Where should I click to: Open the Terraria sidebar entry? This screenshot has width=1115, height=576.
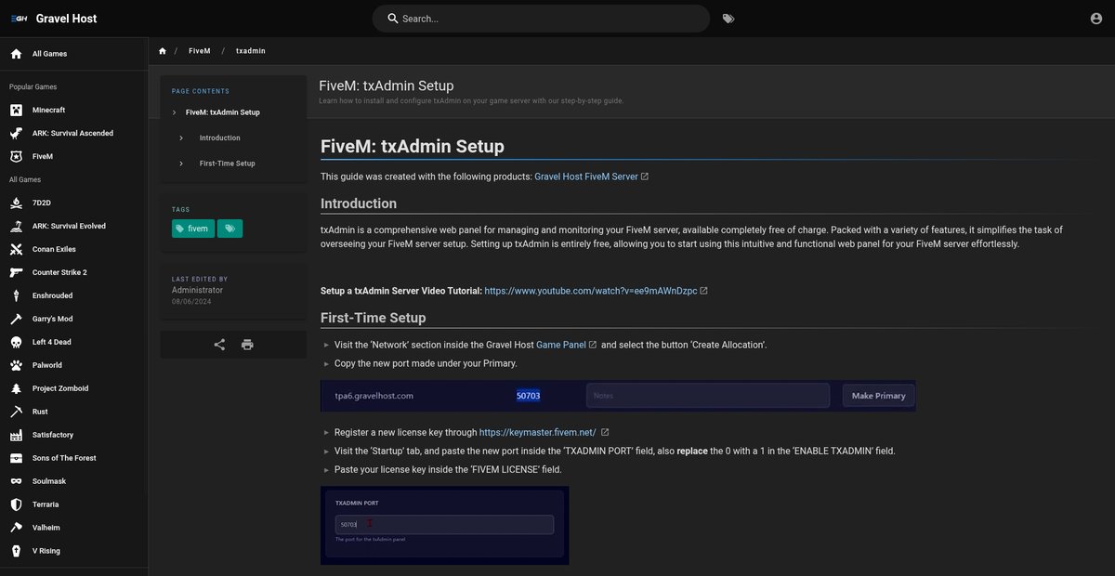coord(74,504)
